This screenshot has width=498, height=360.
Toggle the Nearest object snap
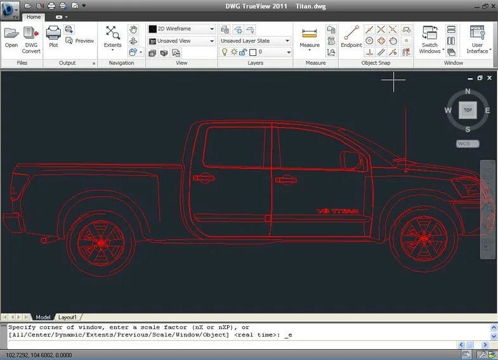coord(393,52)
